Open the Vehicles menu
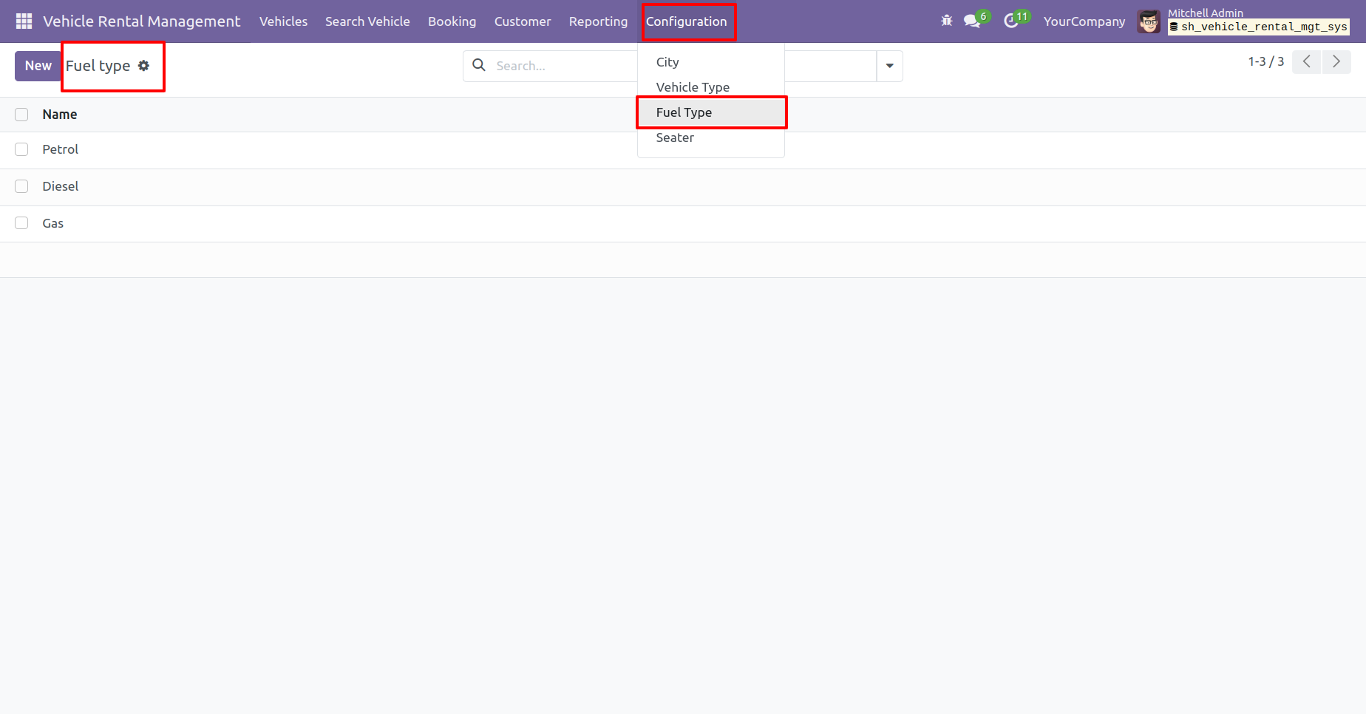Viewport: 1366px width, 714px height. click(283, 21)
